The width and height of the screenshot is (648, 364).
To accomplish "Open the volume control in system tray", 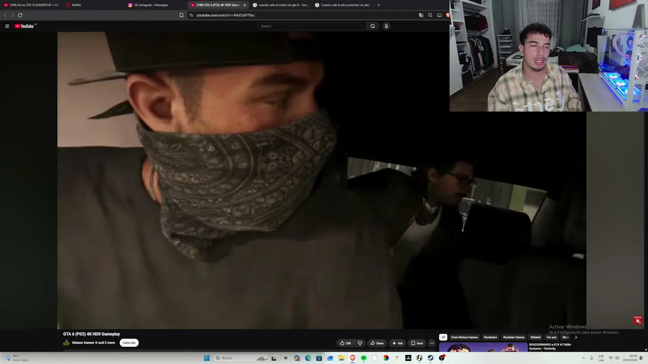I will tap(617, 358).
